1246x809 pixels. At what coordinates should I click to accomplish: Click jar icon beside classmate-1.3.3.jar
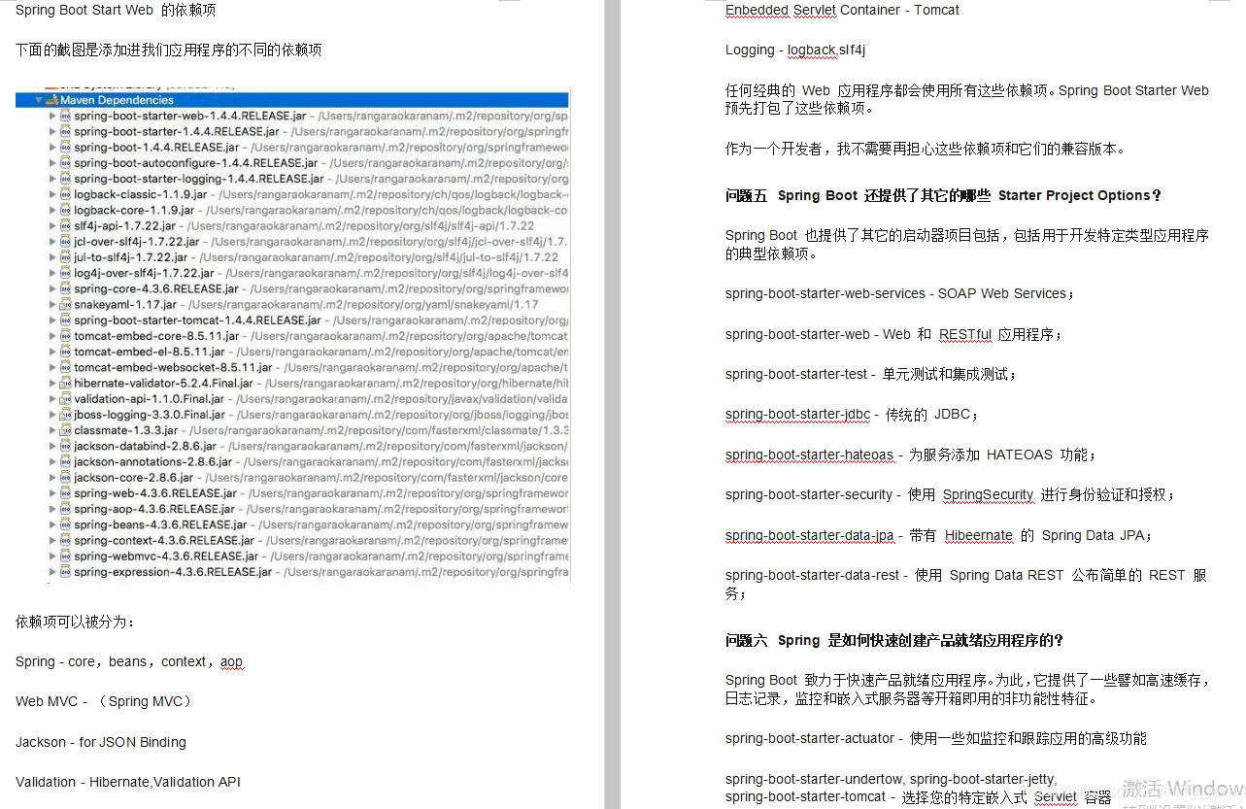tap(66, 430)
